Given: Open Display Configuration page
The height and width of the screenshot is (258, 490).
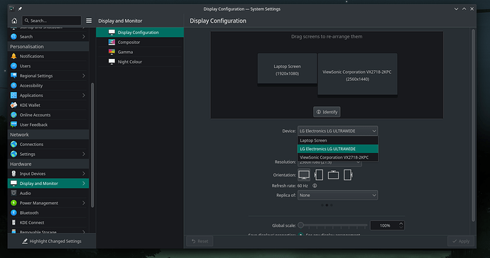Looking at the screenshot, I should pos(140,32).
